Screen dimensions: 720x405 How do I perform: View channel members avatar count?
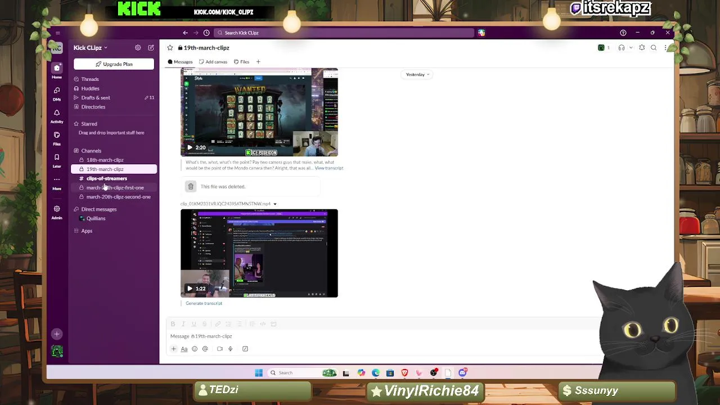point(604,48)
